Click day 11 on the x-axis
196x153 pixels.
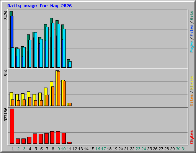click(x=69, y=149)
